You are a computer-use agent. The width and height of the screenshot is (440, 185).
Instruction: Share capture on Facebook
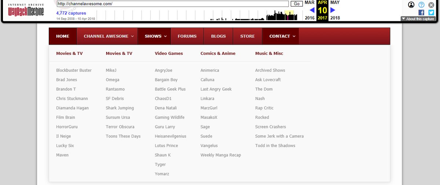click(421, 12)
